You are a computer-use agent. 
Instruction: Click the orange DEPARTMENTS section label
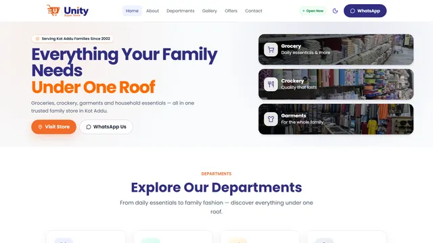tap(216, 174)
